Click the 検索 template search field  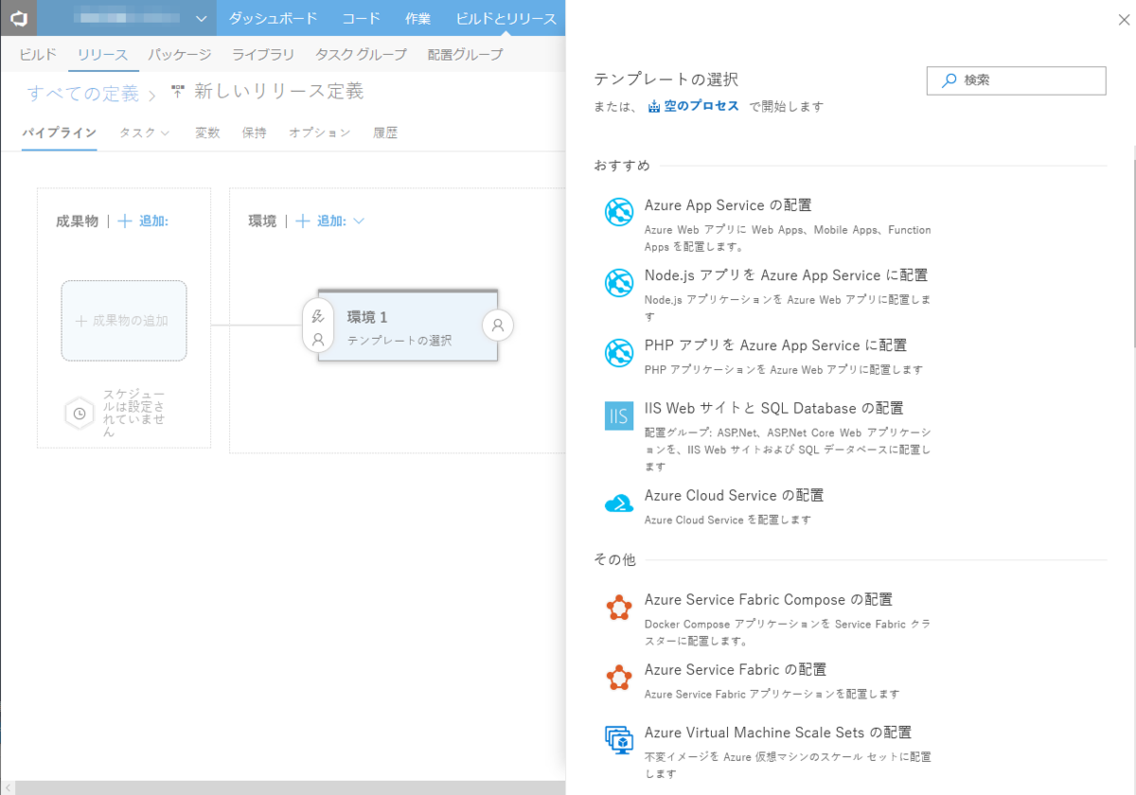tap(1016, 80)
